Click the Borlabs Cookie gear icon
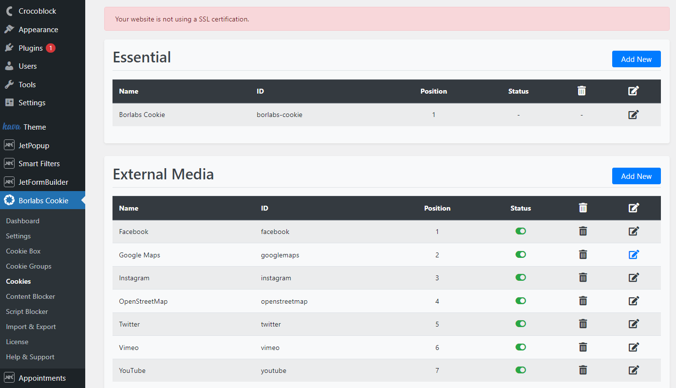Viewport: 676px width, 388px height. [9, 200]
